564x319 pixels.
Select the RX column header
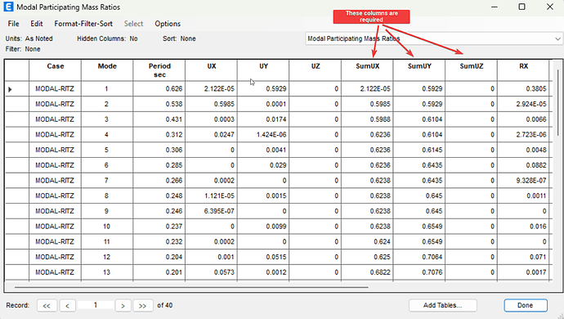523,70
